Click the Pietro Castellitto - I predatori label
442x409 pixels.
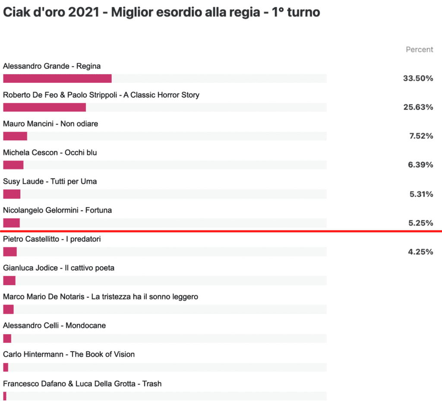coord(52,239)
